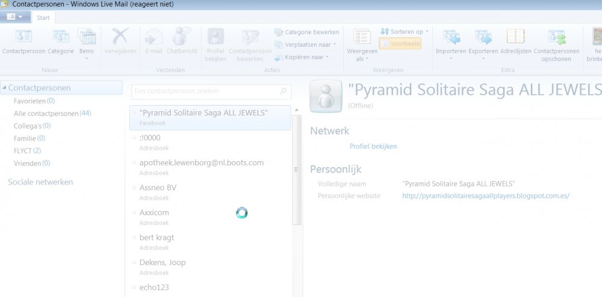Open the Sorteren op dropdown
Viewport: 602px width, 297px height.
tap(405, 31)
